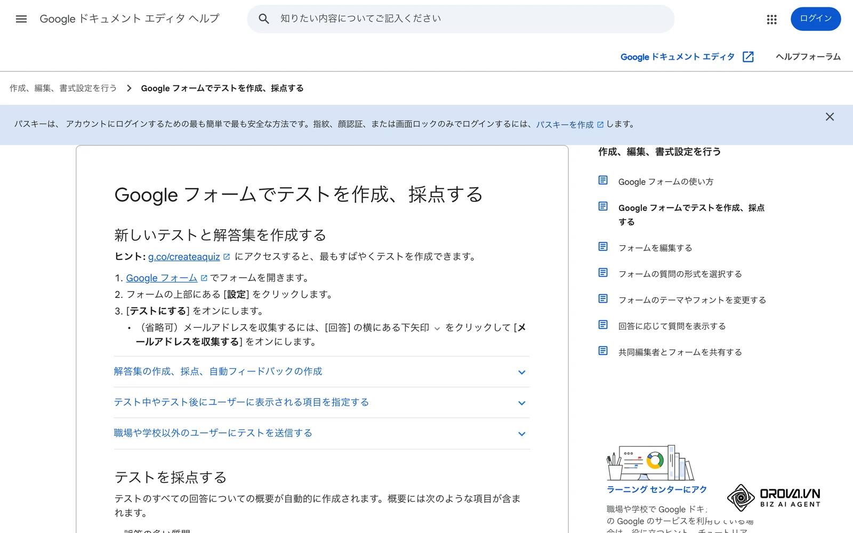Screen dimensions: 853x533
Task: Click the search magnifier icon
Action: [264, 19]
